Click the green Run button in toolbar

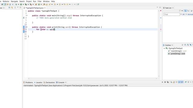pyautogui.click(x=21, y=4)
